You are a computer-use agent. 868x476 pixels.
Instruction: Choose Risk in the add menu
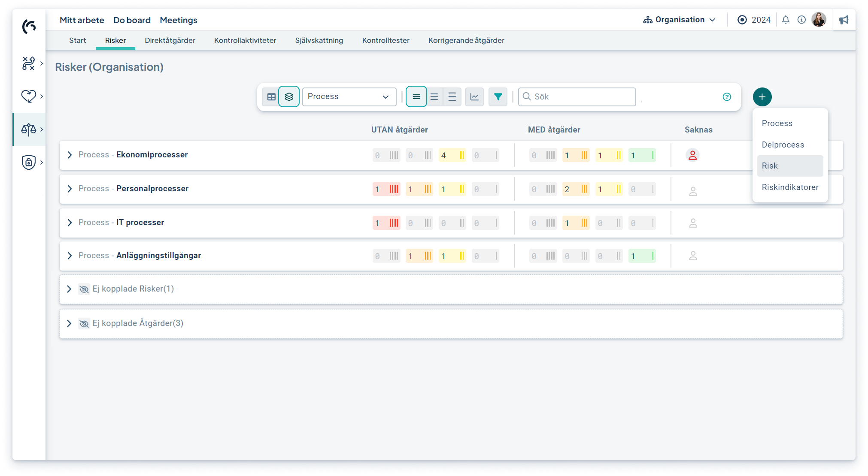coord(790,166)
